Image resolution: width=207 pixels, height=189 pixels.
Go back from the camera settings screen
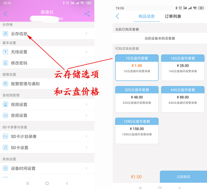tap(6, 14)
